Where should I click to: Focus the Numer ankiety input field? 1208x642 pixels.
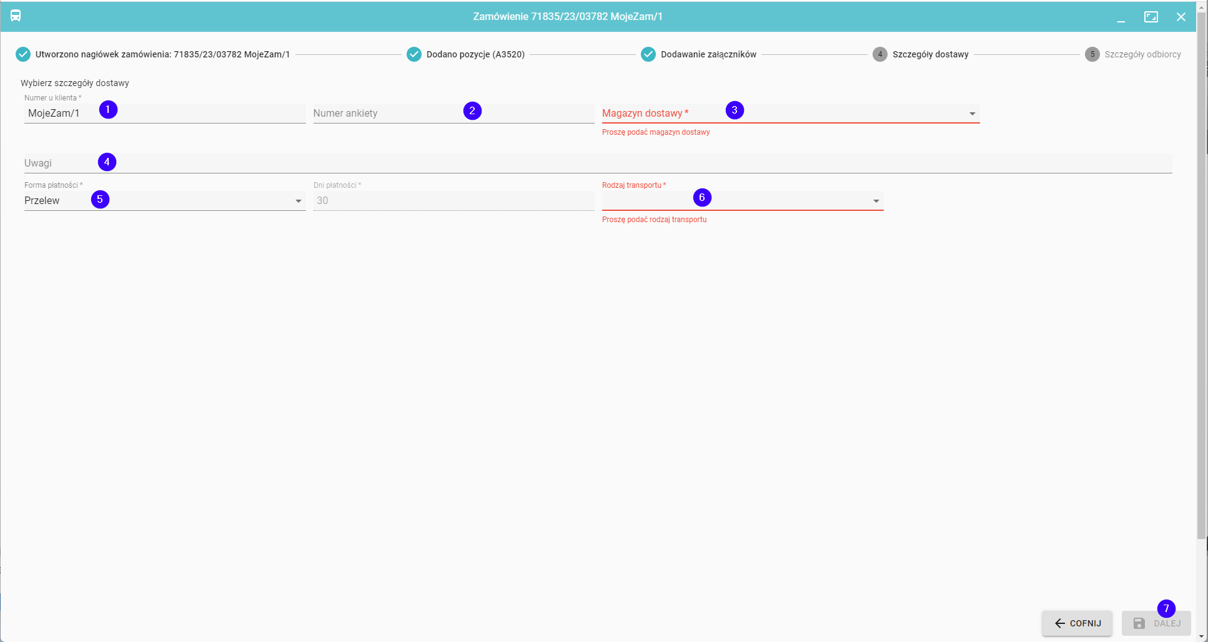(406, 114)
